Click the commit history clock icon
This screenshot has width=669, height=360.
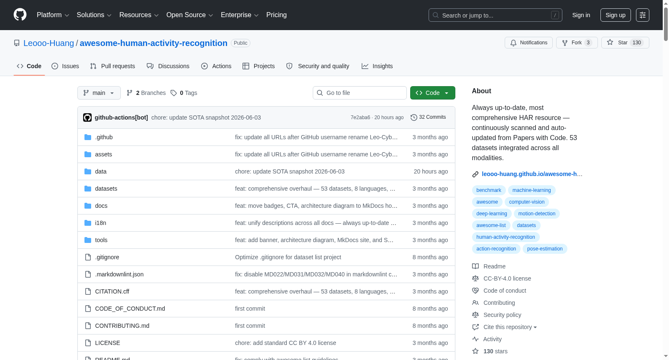pos(414,117)
